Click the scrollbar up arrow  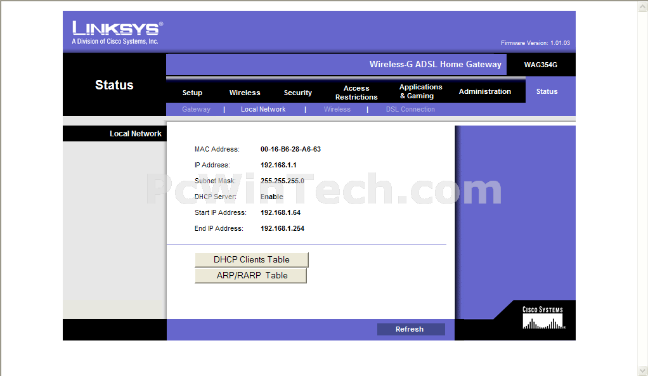click(x=643, y=6)
